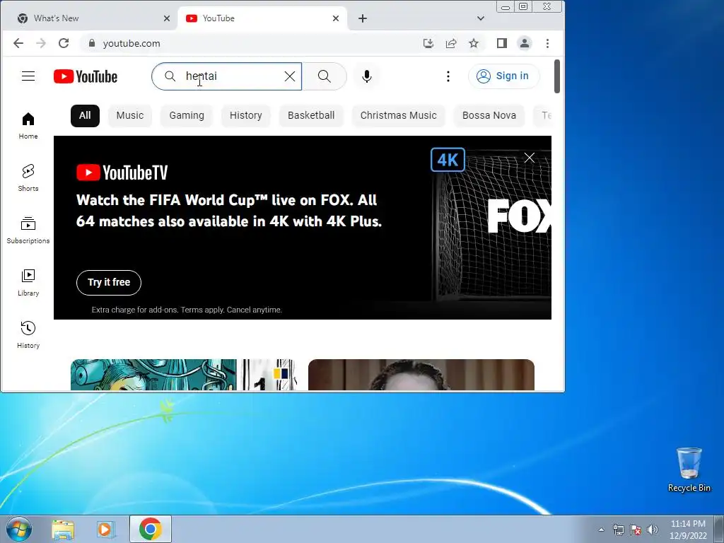724x543 pixels.
Task: Open a new tab with plus button
Action: click(363, 18)
